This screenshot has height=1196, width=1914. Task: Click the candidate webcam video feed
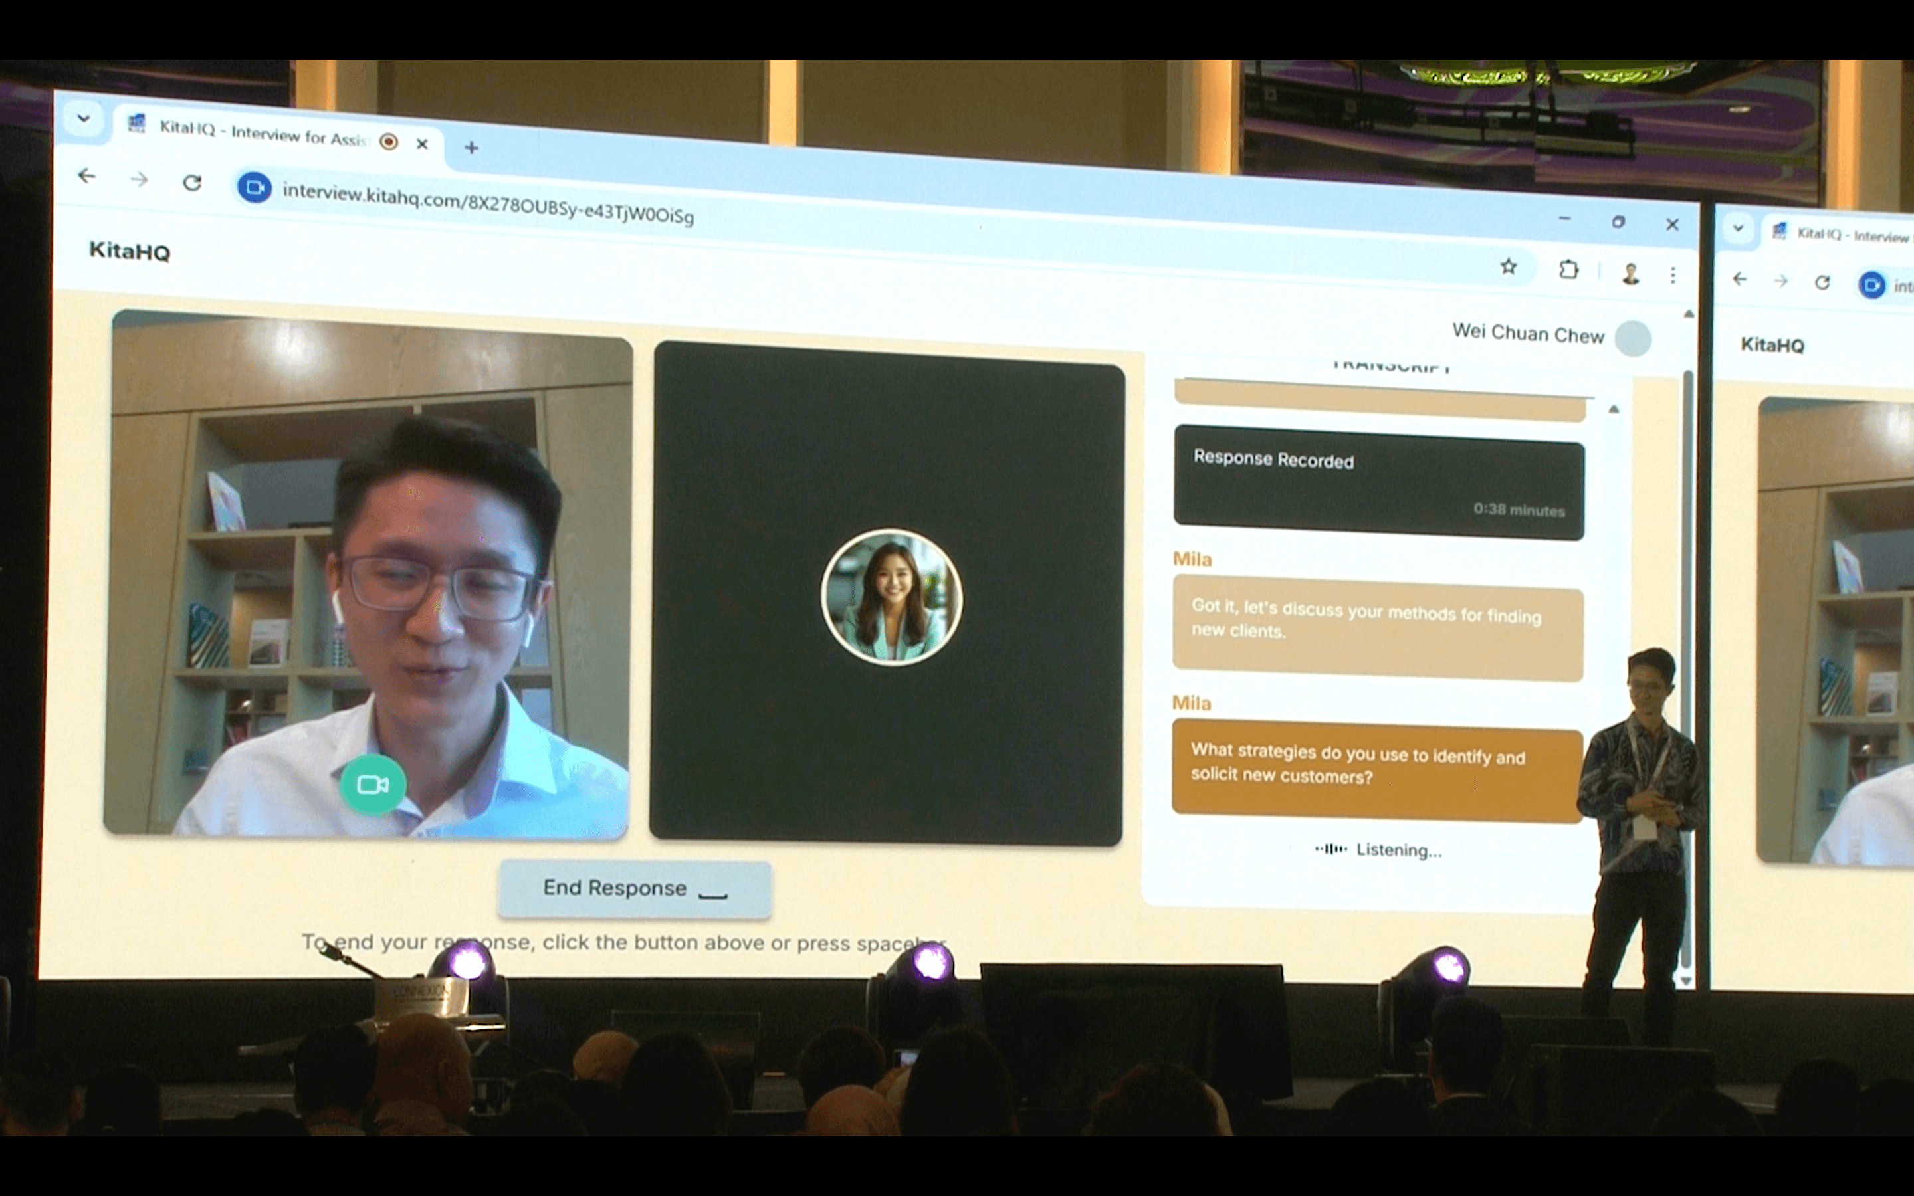coord(368,573)
